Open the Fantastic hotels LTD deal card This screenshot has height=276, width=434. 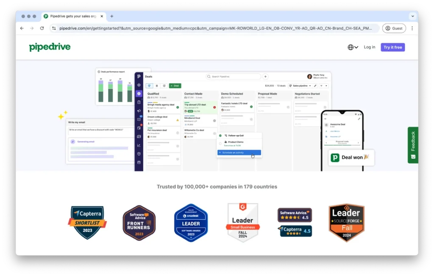[x=237, y=107]
